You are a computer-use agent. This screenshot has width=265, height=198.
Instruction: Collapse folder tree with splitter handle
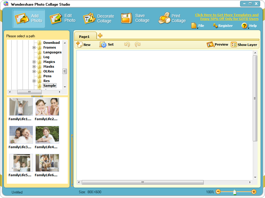[37, 96]
